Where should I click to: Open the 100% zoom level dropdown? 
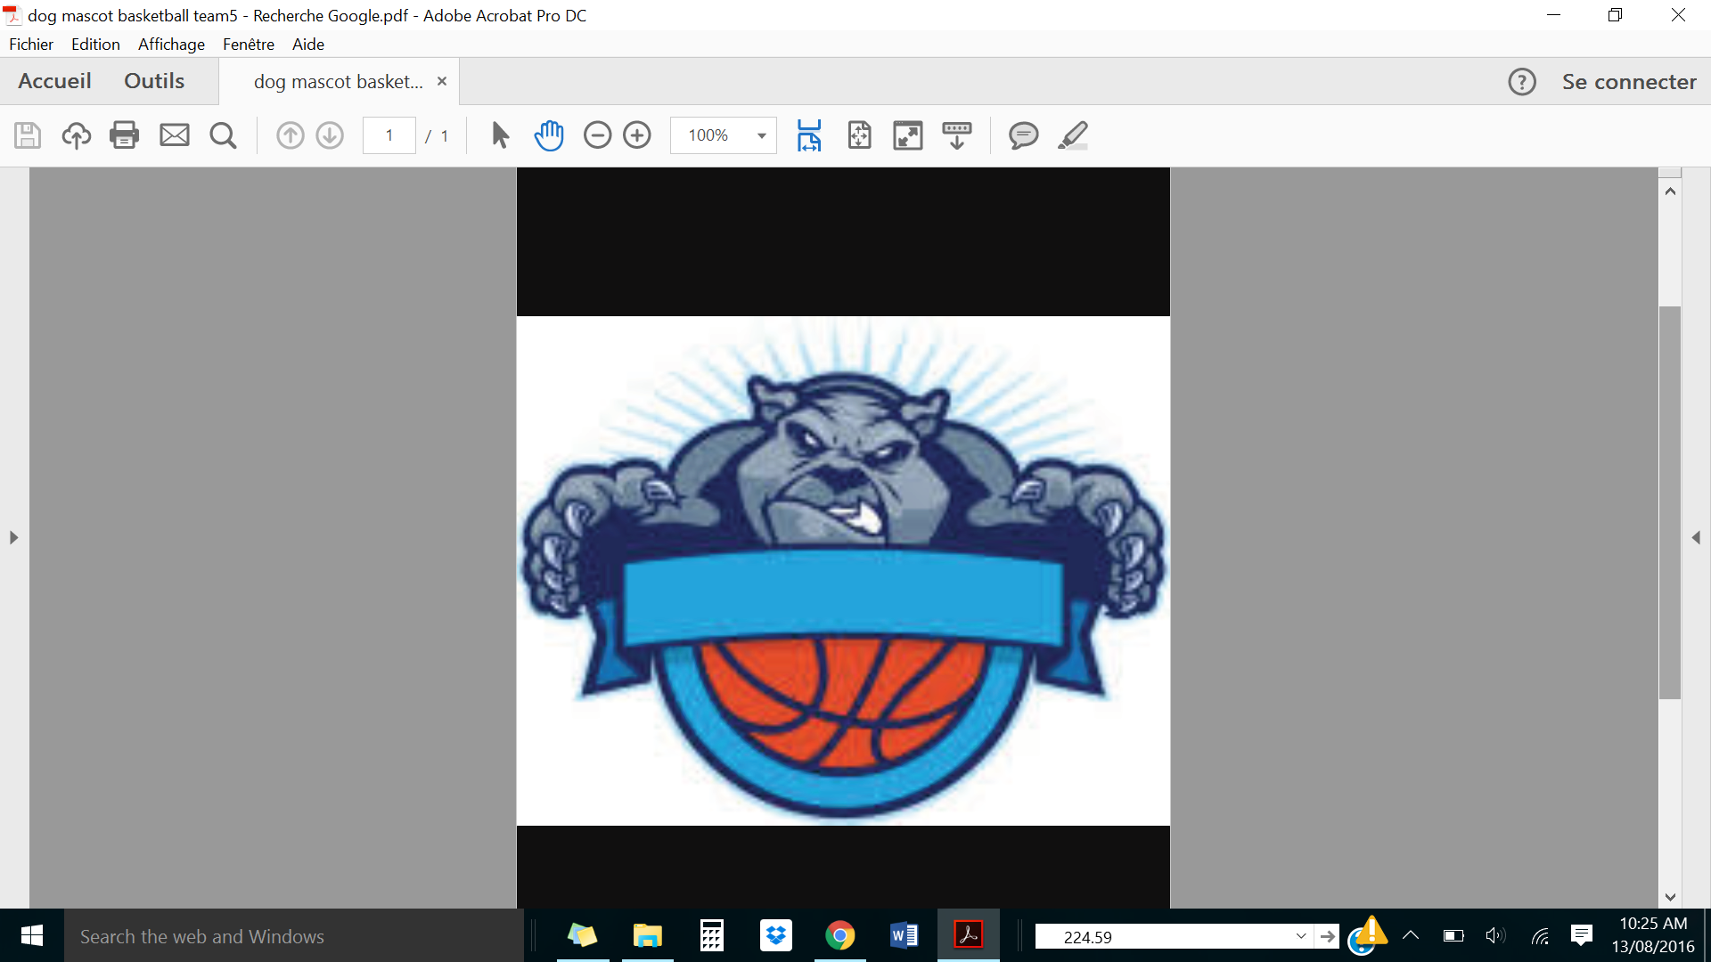pos(761,135)
